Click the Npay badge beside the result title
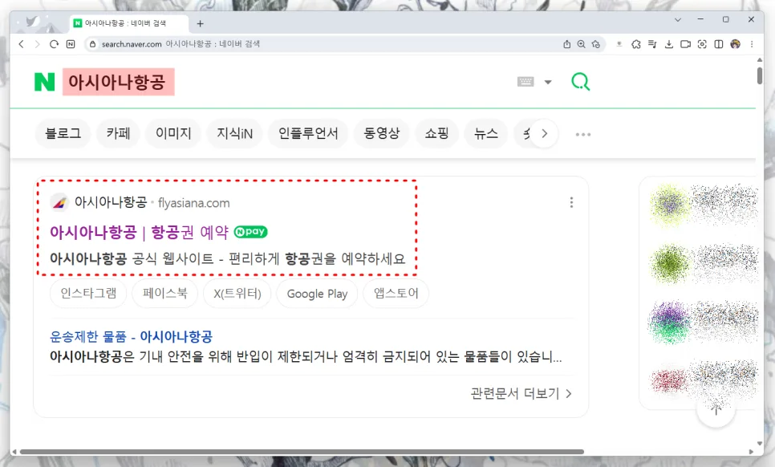Screen dimensions: 775x467 250,231
